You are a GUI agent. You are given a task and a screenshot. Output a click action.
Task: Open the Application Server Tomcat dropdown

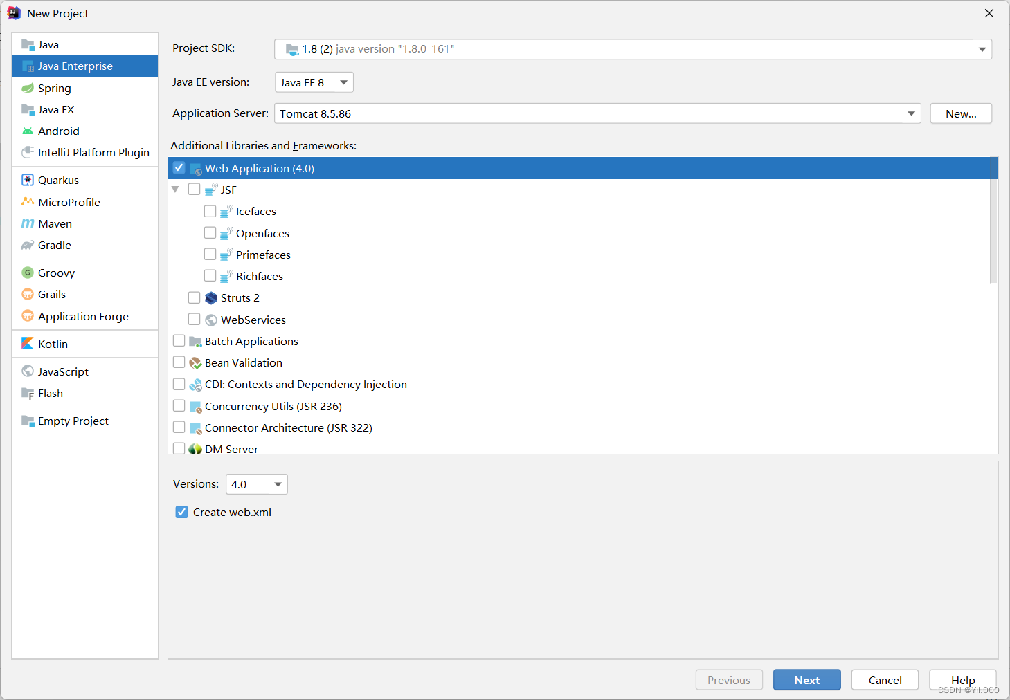pos(597,113)
